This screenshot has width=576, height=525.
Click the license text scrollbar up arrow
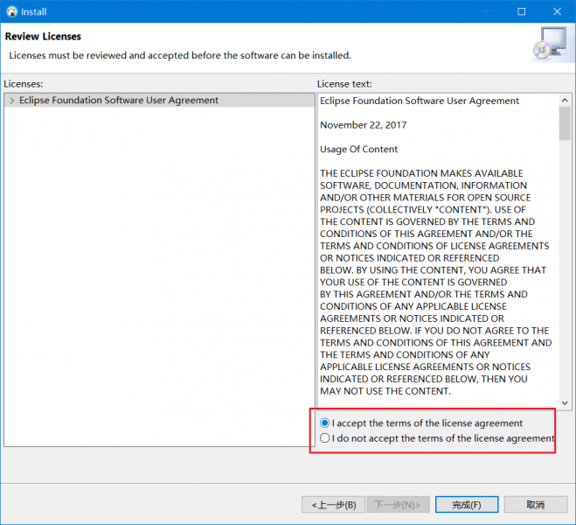pos(565,100)
